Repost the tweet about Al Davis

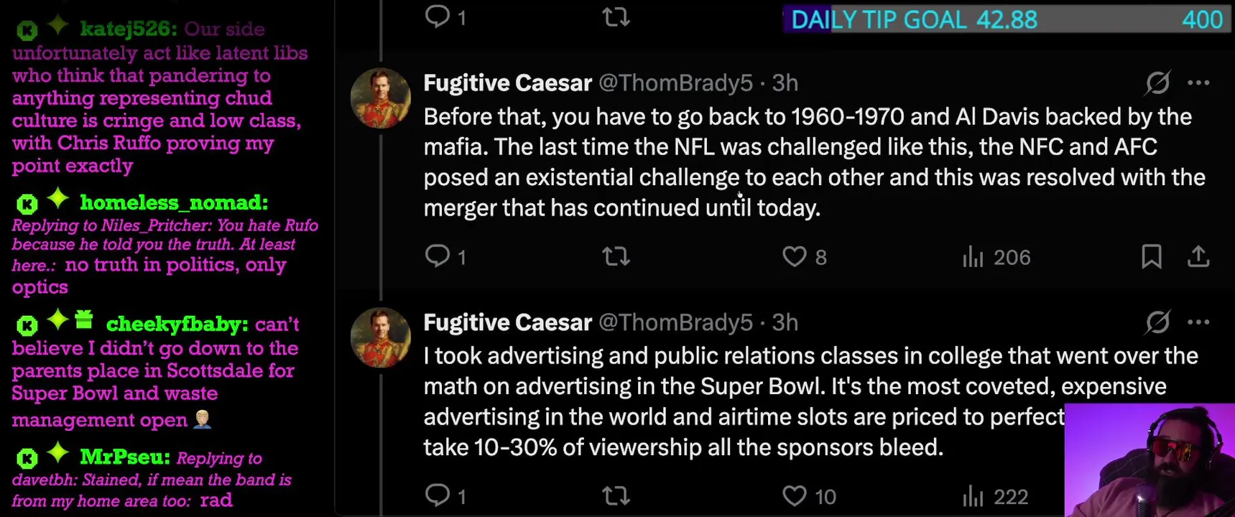616,256
